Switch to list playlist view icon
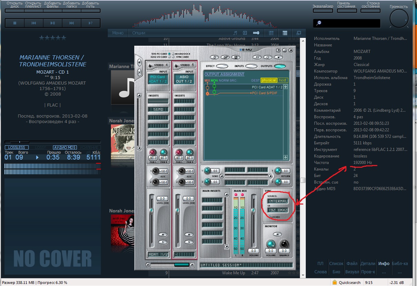The width and height of the screenshot is (417, 286). [285, 33]
